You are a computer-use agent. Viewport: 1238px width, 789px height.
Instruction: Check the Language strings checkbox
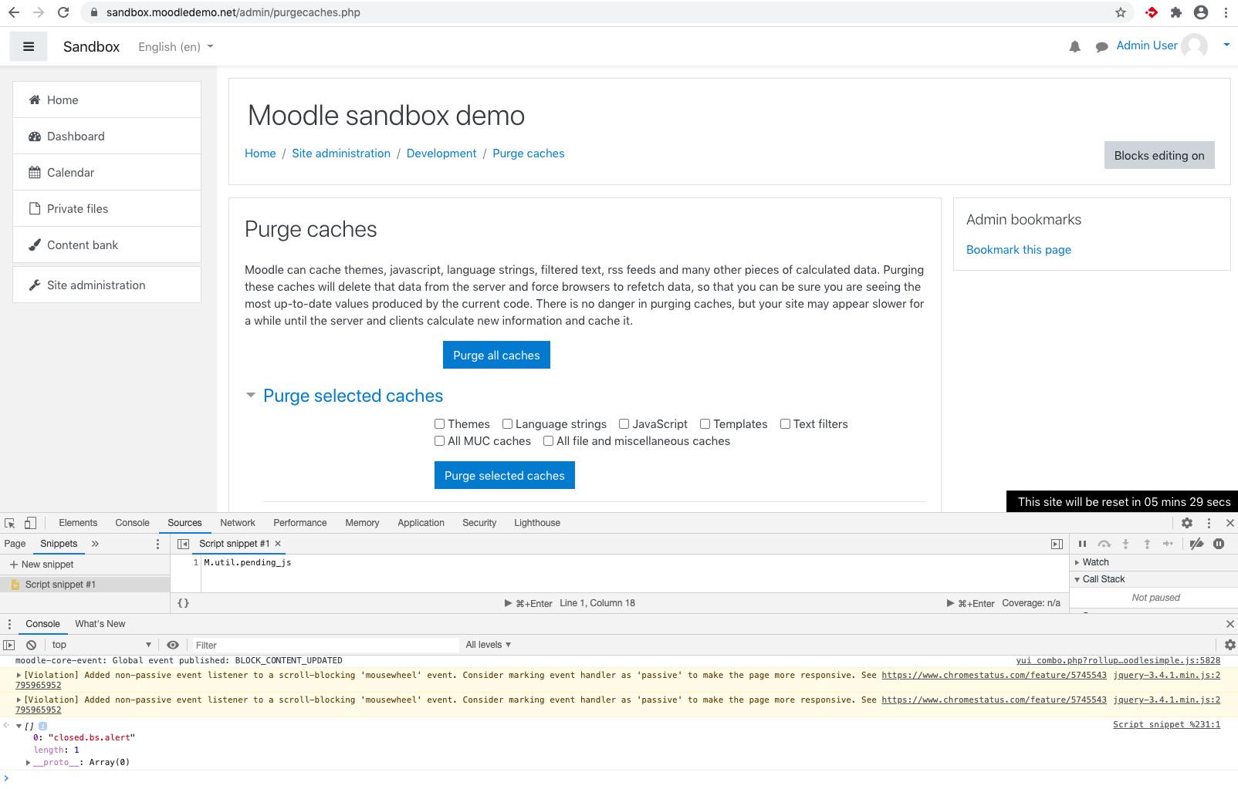point(507,424)
